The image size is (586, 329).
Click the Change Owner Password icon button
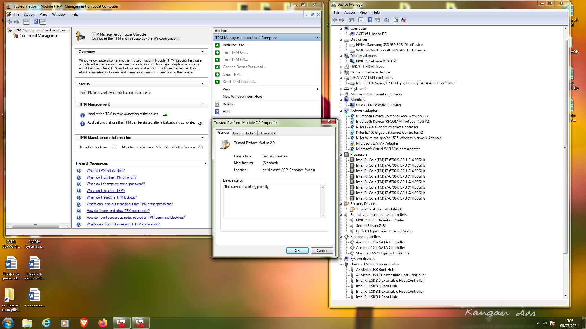coord(217,66)
